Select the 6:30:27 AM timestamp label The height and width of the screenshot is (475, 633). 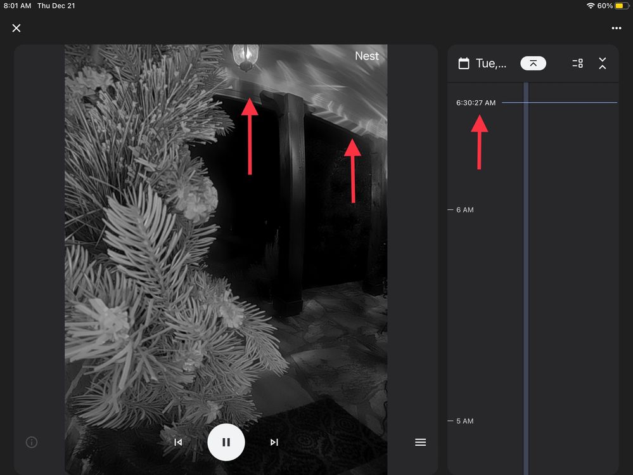click(x=476, y=103)
